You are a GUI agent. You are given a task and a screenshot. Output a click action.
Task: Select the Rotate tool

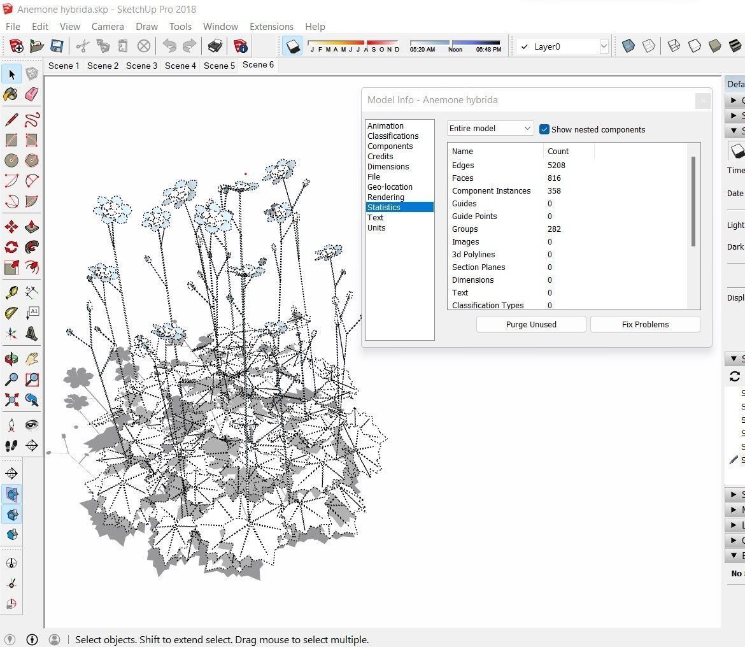click(x=11, y=247)
